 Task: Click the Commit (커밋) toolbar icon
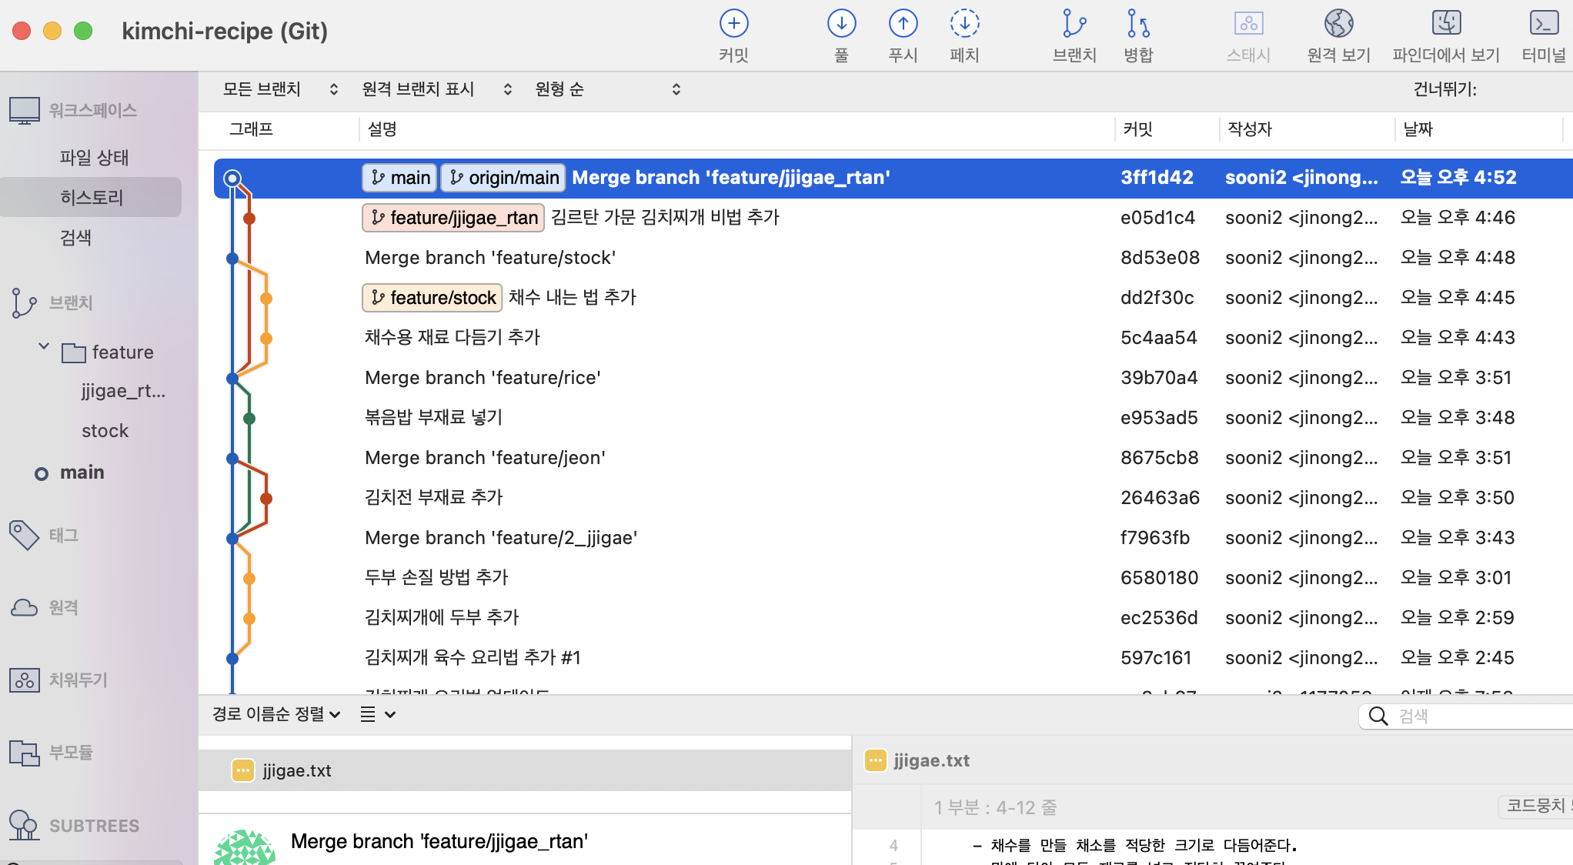coord(733,24)
